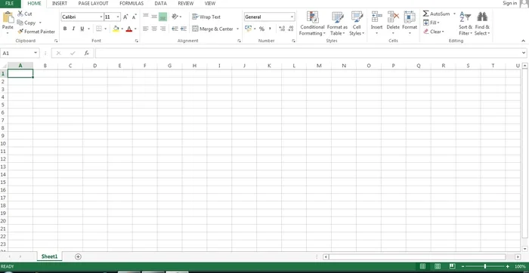
Task: Align text right
Action: click(163, 29)
